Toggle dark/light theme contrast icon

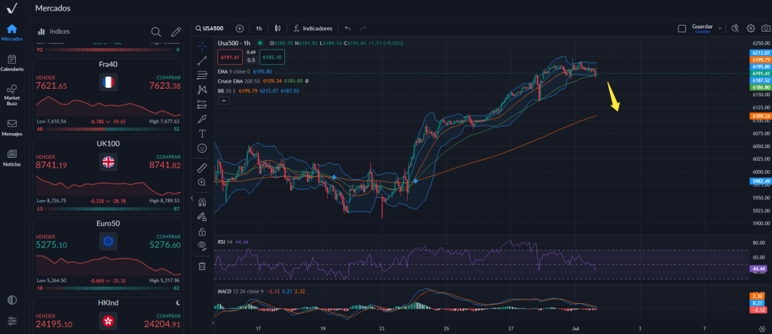click(x=12, y=299)
